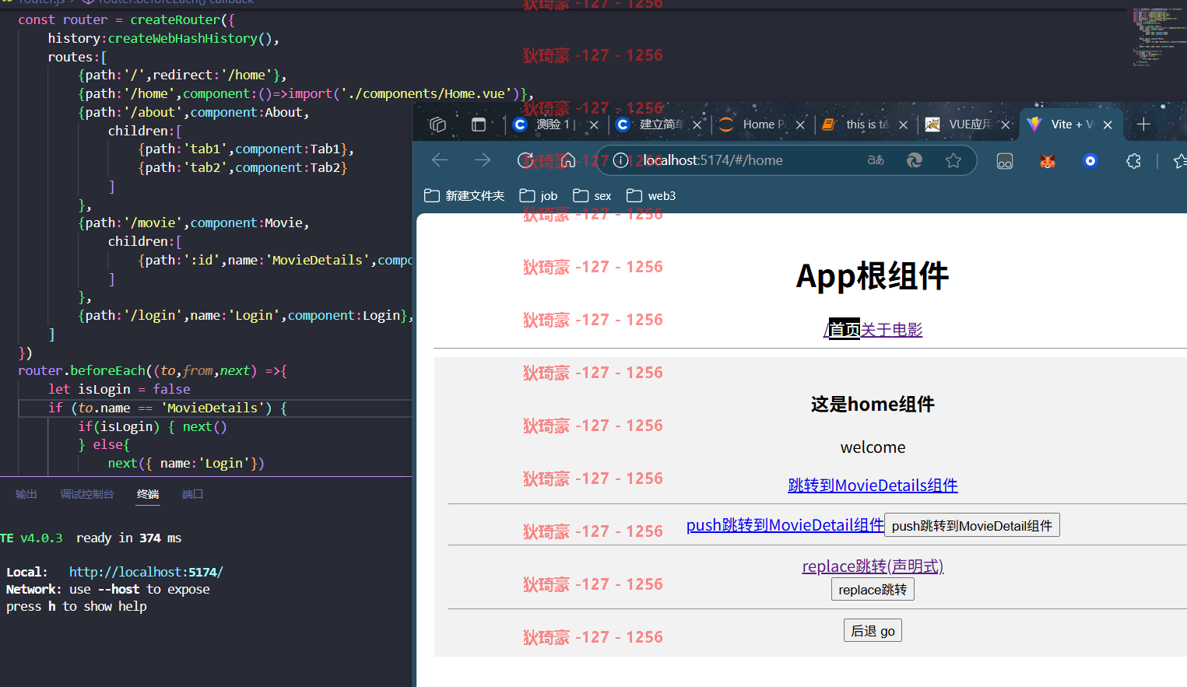Close the 'this is te' tab
1187x687 pixels.
903,124
